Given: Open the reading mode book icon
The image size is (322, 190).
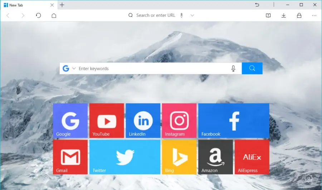Looking at the screenshot, I should [268, 15].
